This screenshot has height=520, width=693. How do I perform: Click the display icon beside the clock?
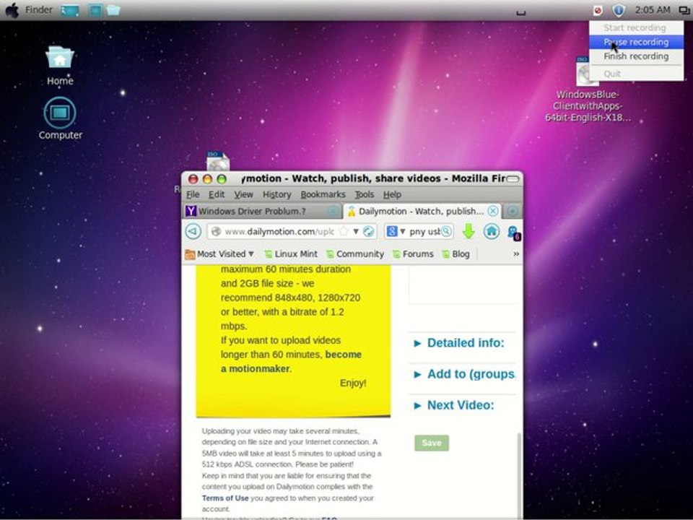coord(684,9)
